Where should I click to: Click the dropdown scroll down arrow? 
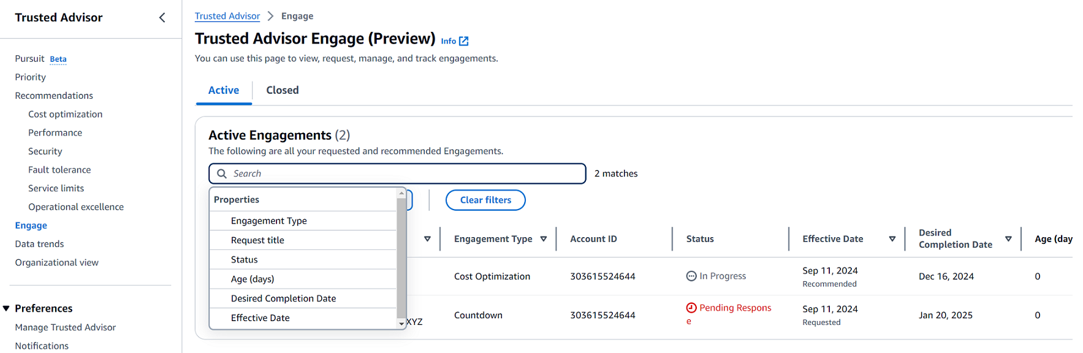click(401, 324)
